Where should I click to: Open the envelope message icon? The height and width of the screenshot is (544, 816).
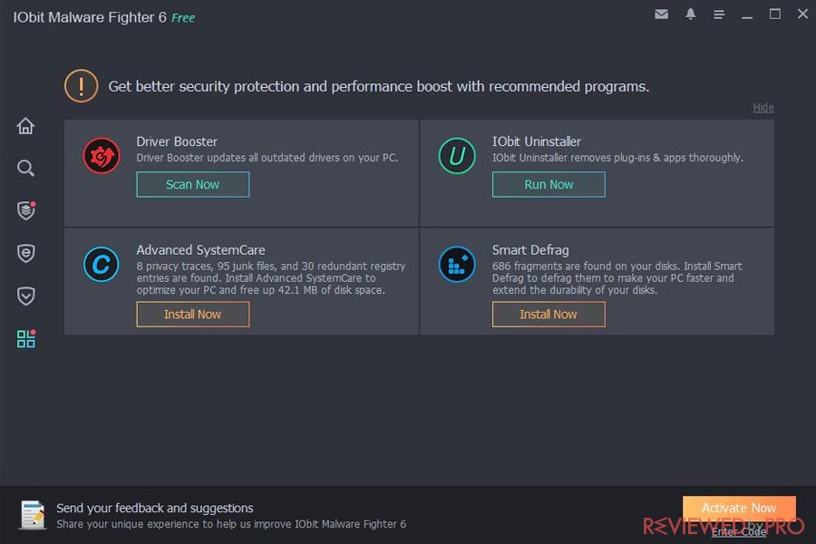[x=662, y=15]
